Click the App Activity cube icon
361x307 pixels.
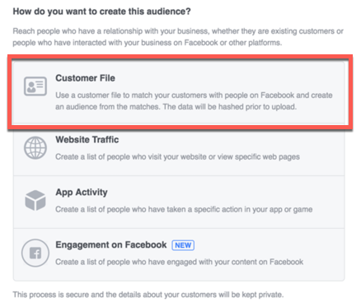[35, 200]
